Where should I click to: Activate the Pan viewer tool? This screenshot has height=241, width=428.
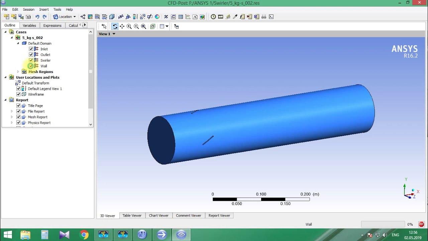tap(122, 26)
